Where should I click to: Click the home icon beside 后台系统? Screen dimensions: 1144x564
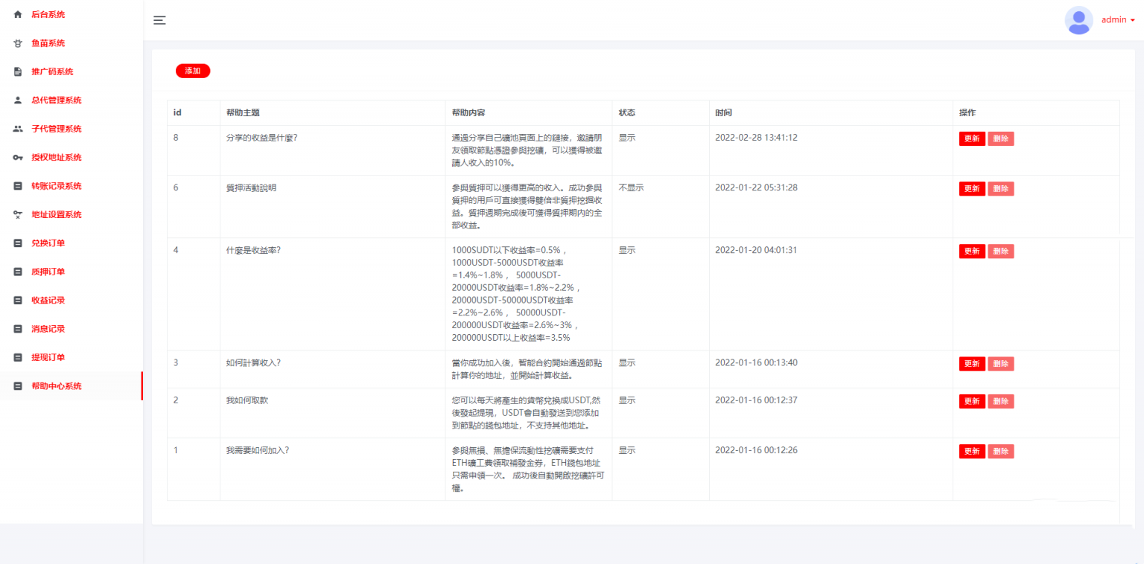18,15
